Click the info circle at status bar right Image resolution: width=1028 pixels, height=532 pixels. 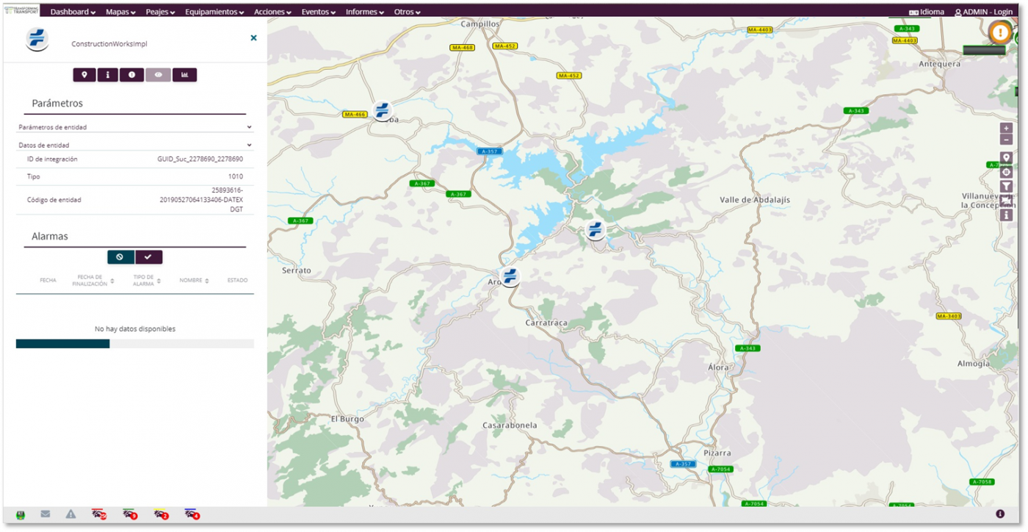click(x=1000, y=514)
